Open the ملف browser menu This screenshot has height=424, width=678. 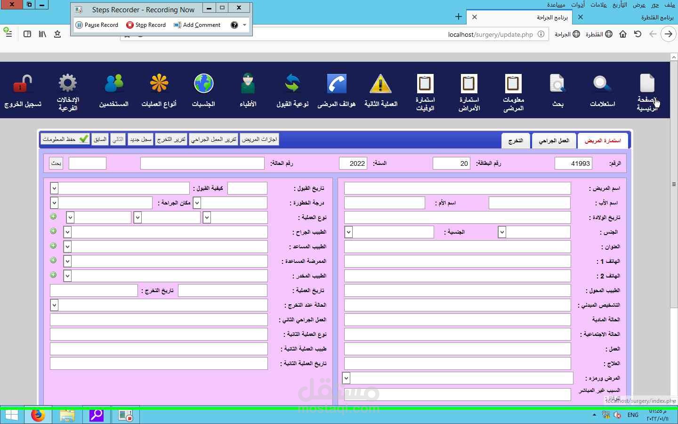click(x=670, y=5)
